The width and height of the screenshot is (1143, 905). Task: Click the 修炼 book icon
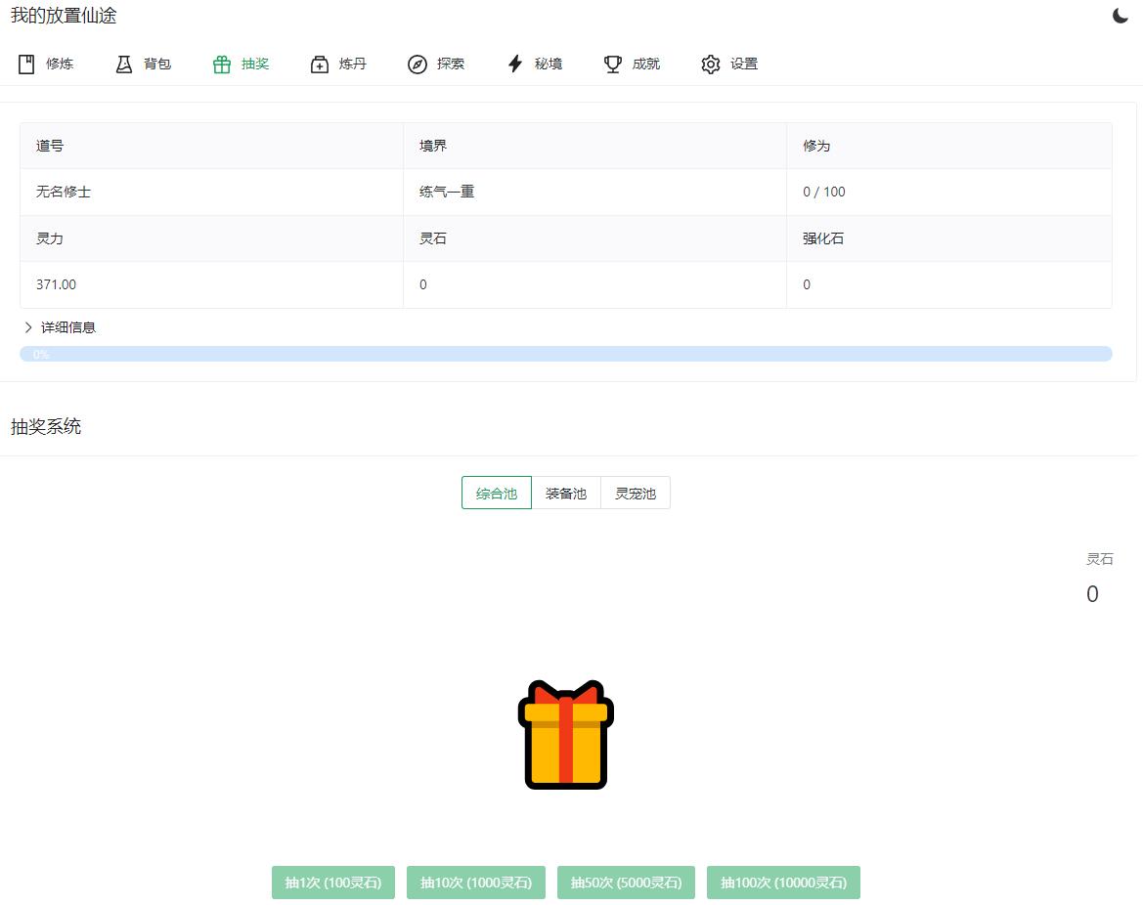(26, 65)
